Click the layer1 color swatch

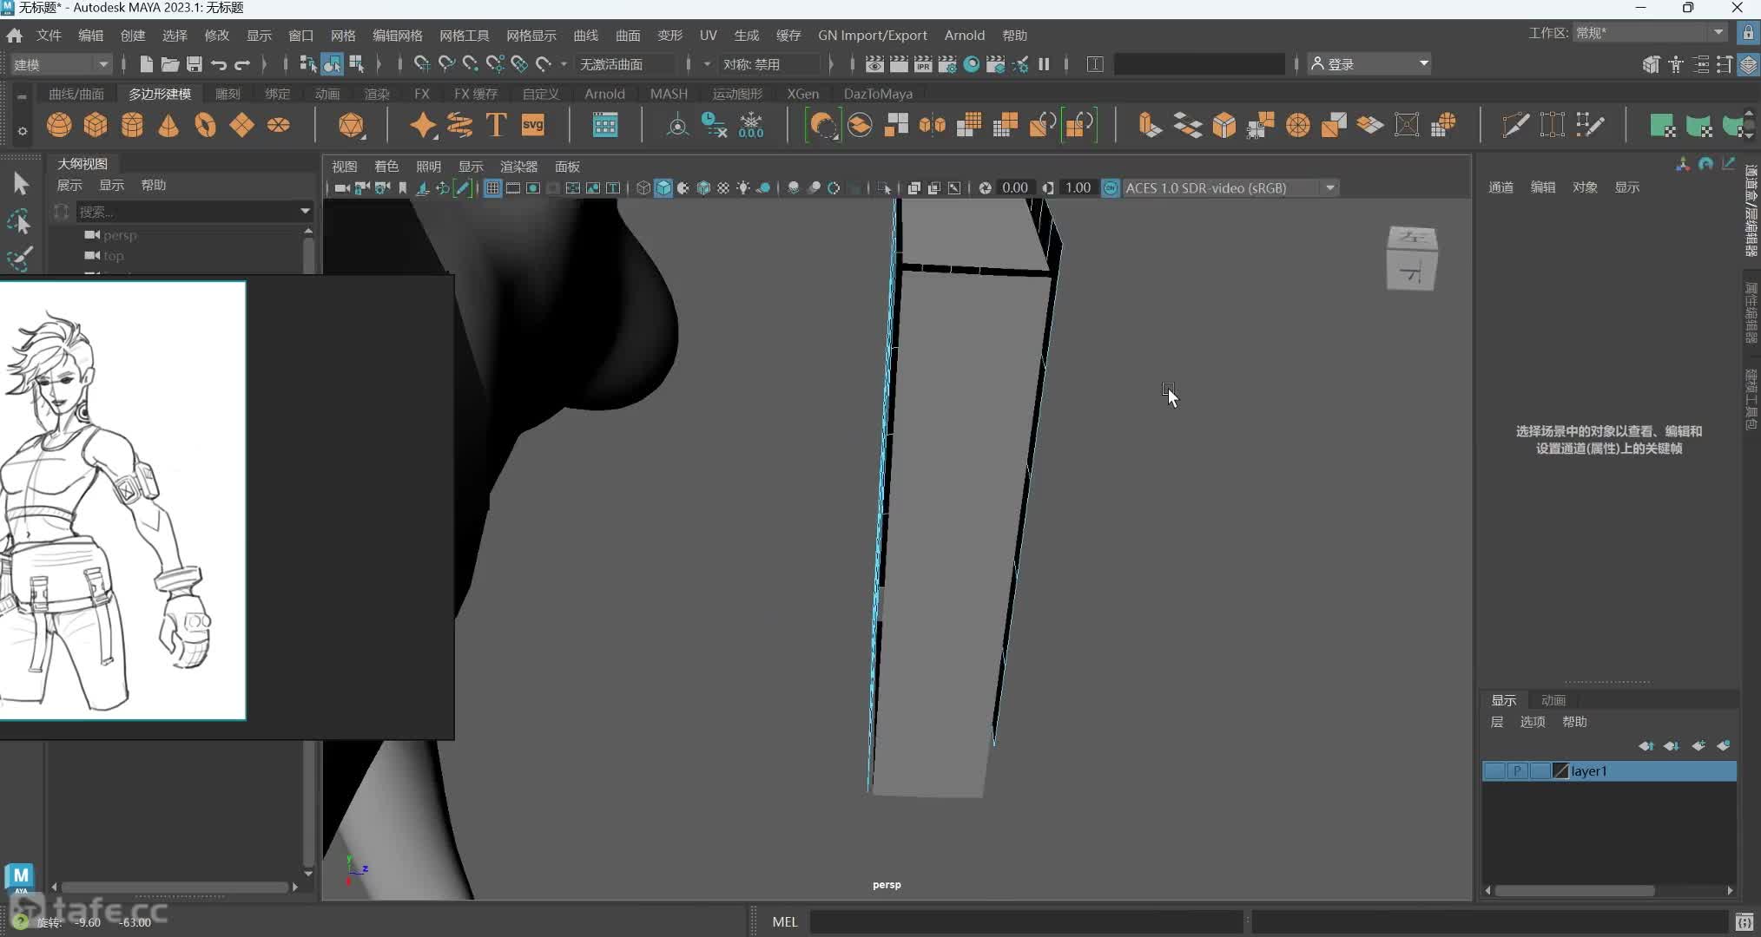click(1560, 770)
